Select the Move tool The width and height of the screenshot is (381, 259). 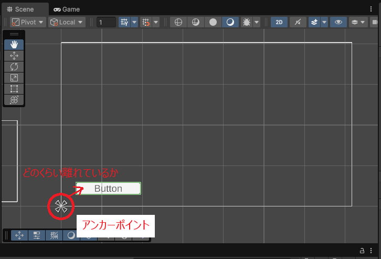(x=14, y=56)
